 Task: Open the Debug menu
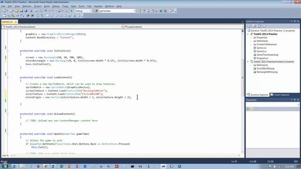[x=56, y=6]
